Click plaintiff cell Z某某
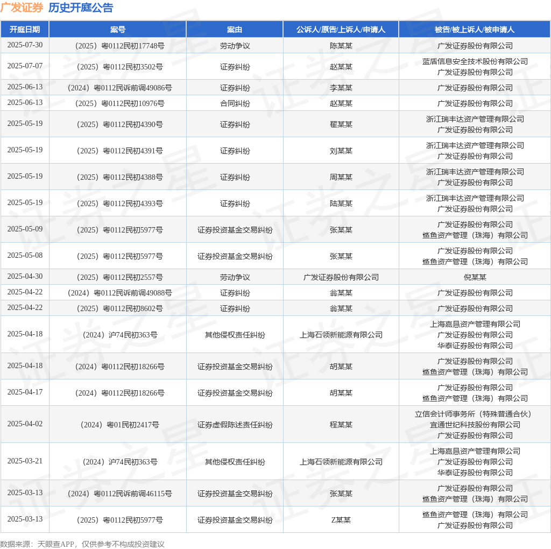The image size is (551, 549). click(x=341, y=520)
